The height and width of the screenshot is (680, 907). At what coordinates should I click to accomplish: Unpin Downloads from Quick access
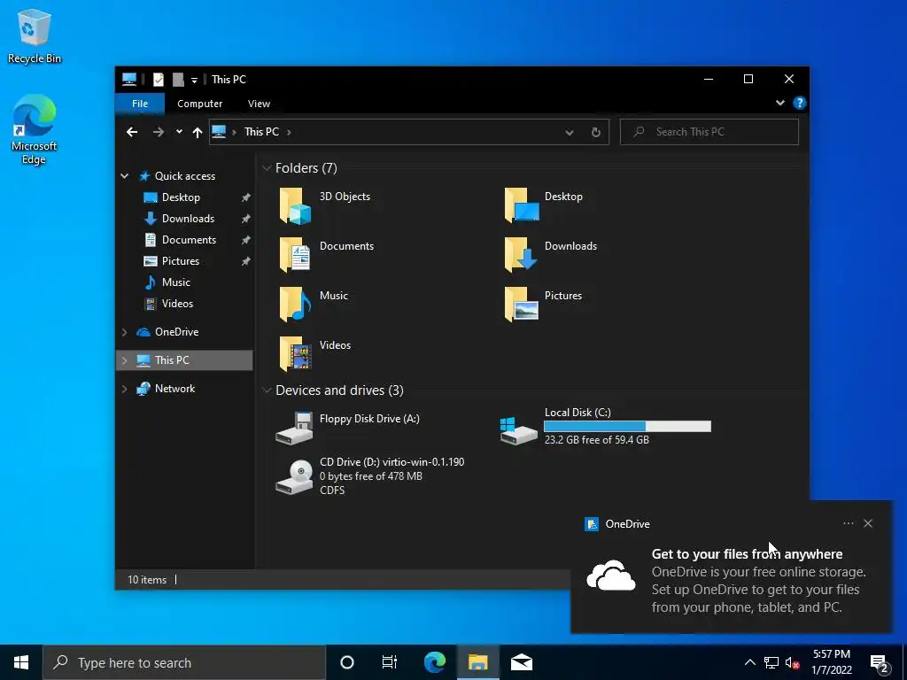(246, 219)
